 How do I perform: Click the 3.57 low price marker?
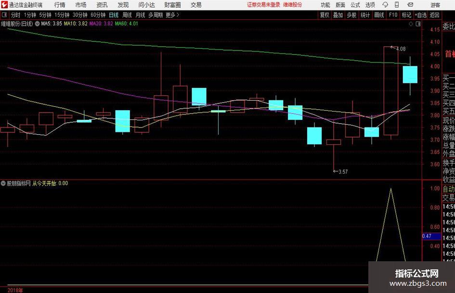[343, 172]
